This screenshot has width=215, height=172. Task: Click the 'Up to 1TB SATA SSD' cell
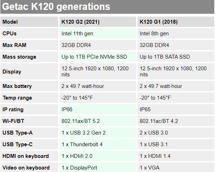click(165, 57)
